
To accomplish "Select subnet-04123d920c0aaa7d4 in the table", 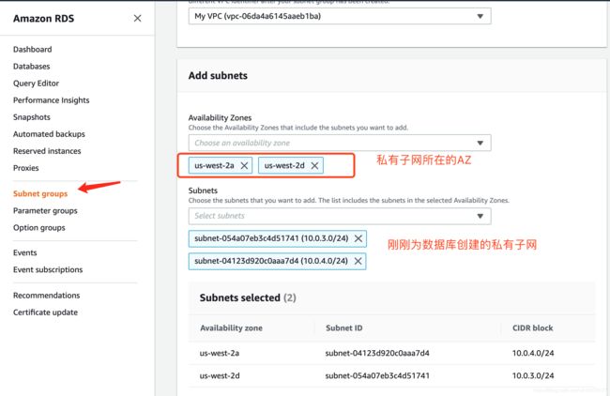I will click(377, 353).
